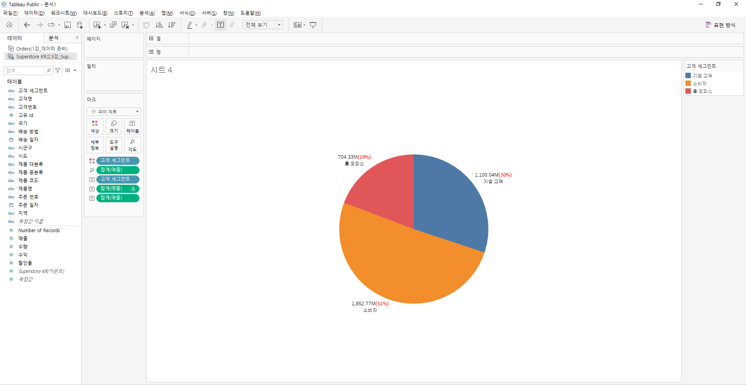Select the Superstore KR data source
This screenshot has width=746, height=385.
(40, 57)
